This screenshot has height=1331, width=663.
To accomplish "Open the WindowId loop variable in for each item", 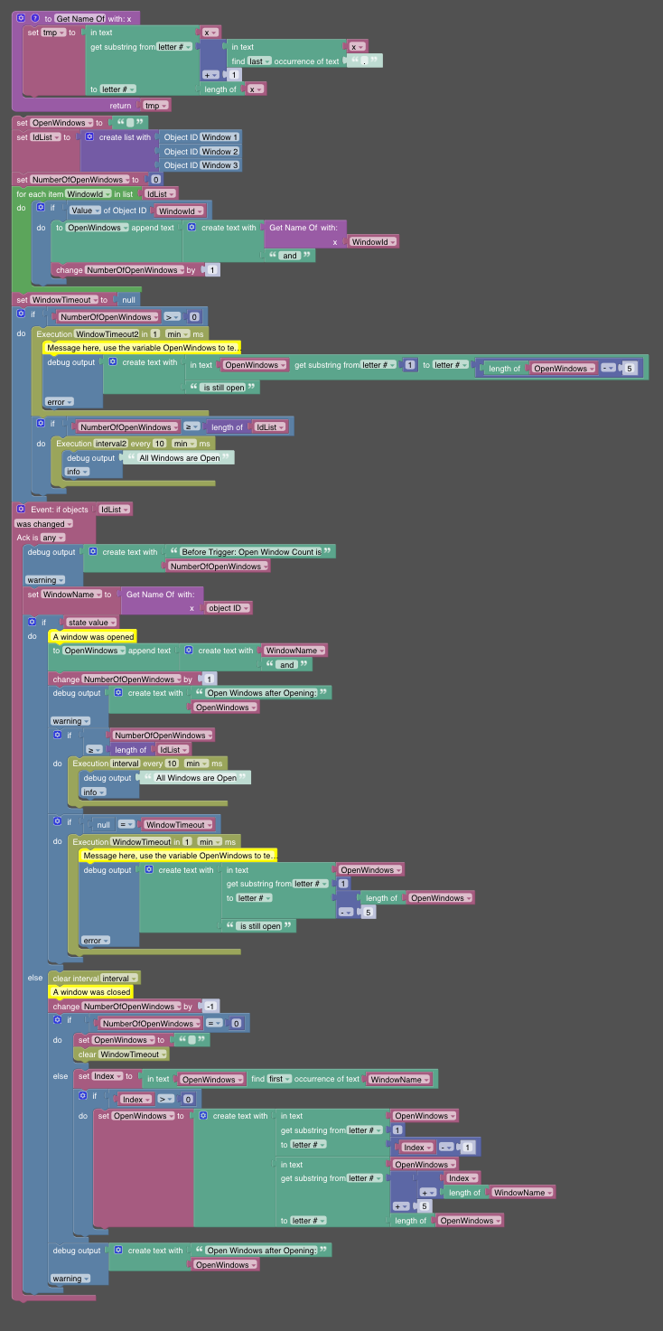I will tap(88, 193).
